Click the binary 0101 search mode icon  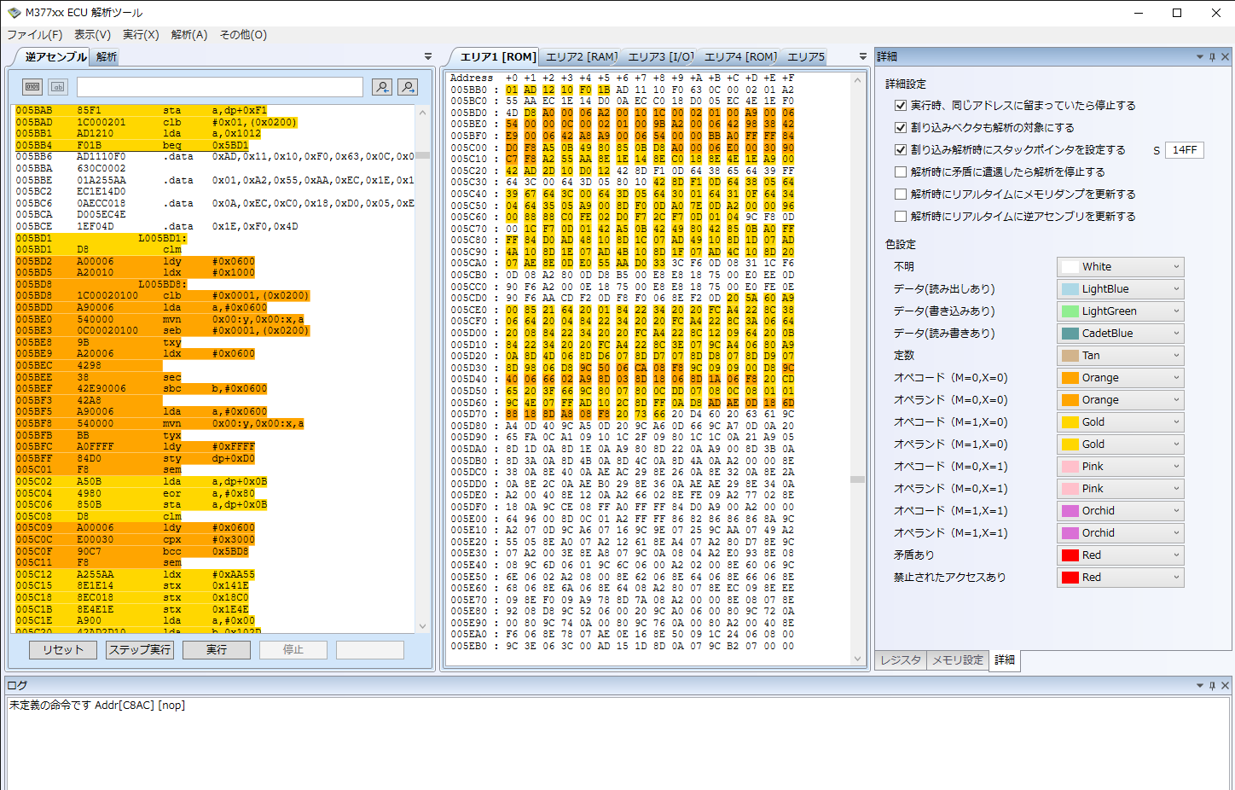[x=32, y=86]
